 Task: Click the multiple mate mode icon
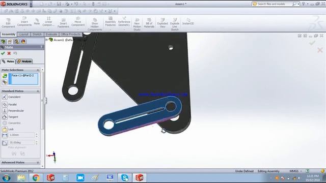(5, 82)
